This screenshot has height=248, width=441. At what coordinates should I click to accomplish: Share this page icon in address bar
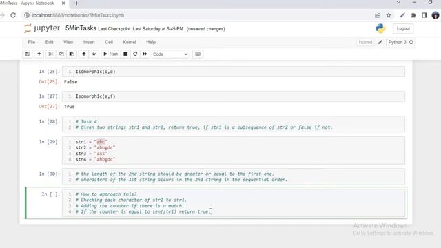coord(378,15)
